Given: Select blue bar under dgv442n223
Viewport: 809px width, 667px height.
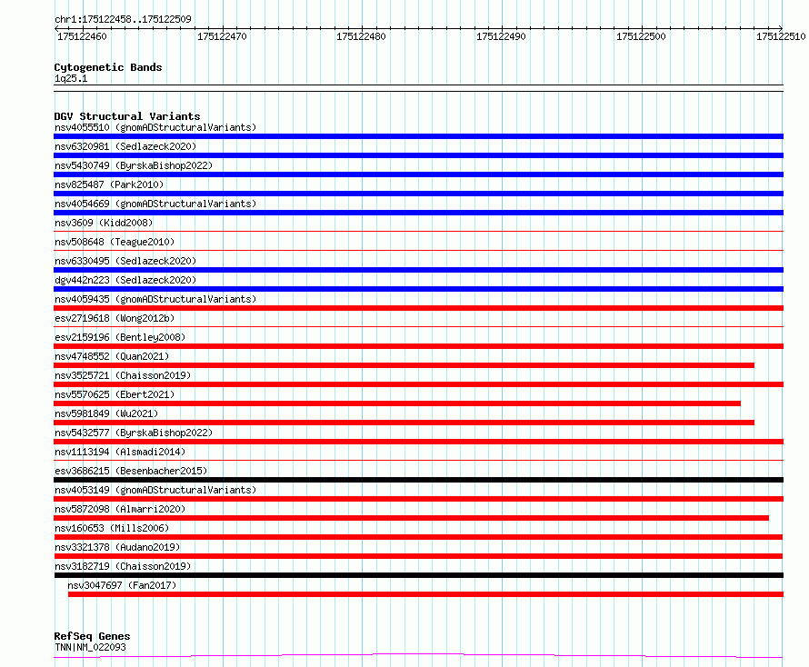Looking at the screenshot, I should click(418, 289).
